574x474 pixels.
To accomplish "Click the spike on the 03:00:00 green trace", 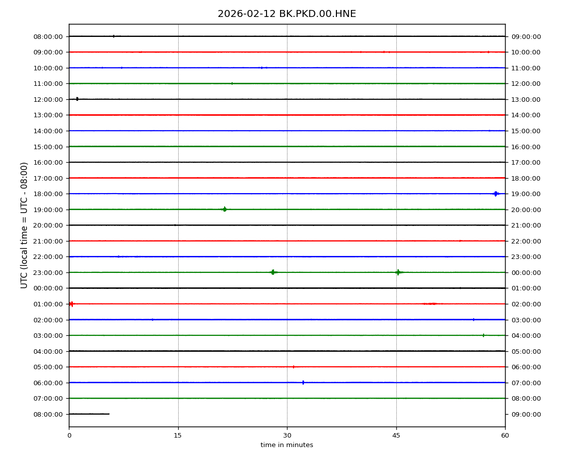I will coord(483,335).
